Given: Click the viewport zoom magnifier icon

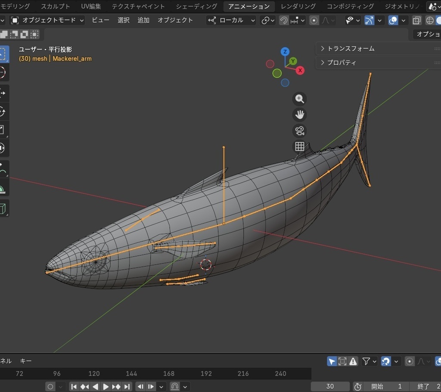Looking at the screenshot, I should click(x=300, y=99).
